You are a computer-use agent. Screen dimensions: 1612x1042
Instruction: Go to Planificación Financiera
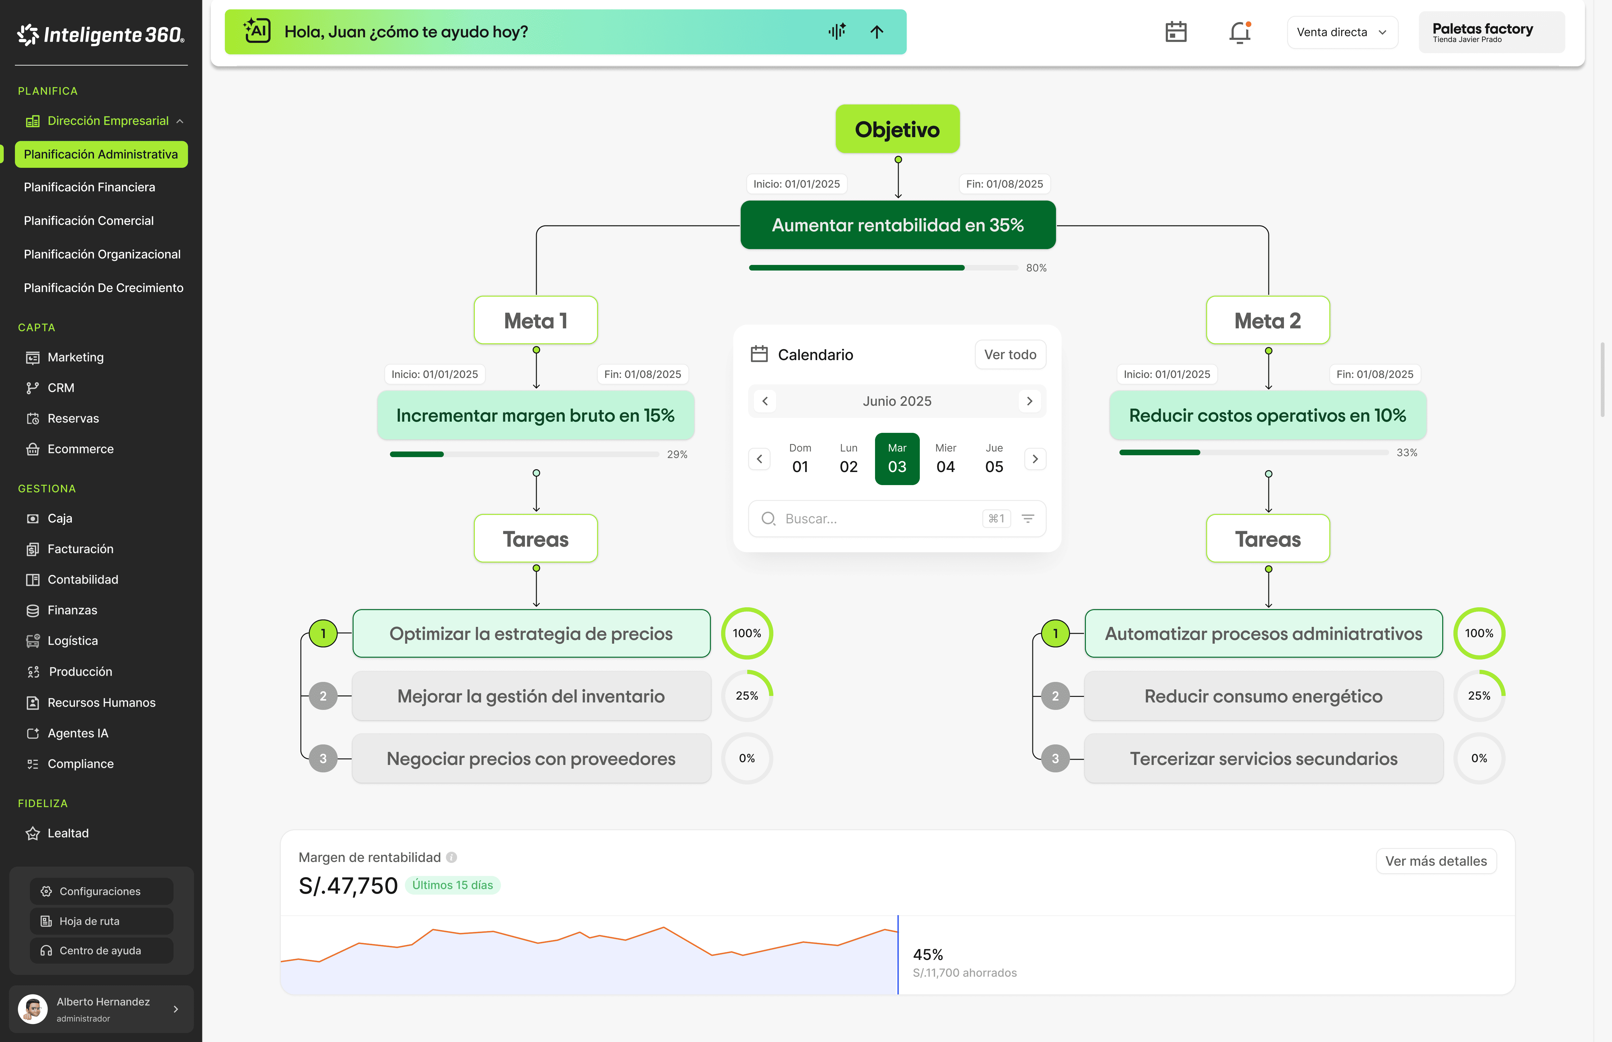point(89,187)
